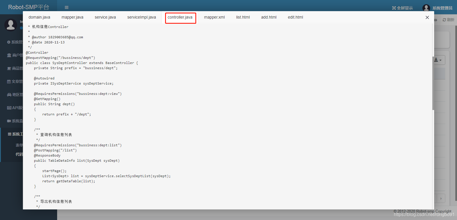This screenshot has width=457, height=220.
Task: Expand API服务 menu in sidebar
Action: (14, 108)
